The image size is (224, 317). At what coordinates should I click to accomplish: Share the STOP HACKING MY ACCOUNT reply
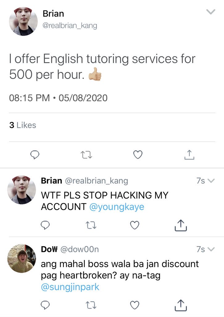coord(181,225)
